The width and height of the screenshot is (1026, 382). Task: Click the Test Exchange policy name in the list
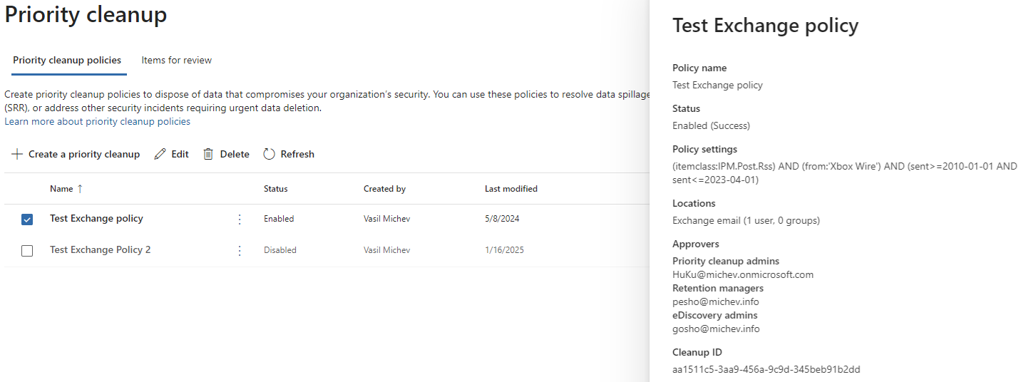[96, 218]
